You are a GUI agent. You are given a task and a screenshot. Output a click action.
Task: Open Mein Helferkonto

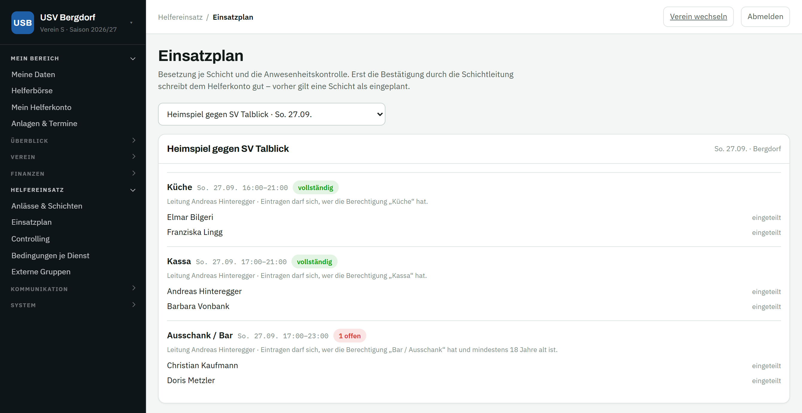coord(41,107)
